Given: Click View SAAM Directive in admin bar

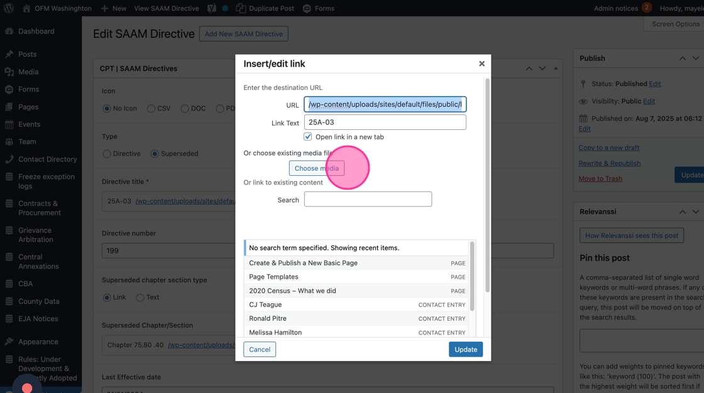Looking at the screenshot, I should pyautogui.click(x=166, y=8).
